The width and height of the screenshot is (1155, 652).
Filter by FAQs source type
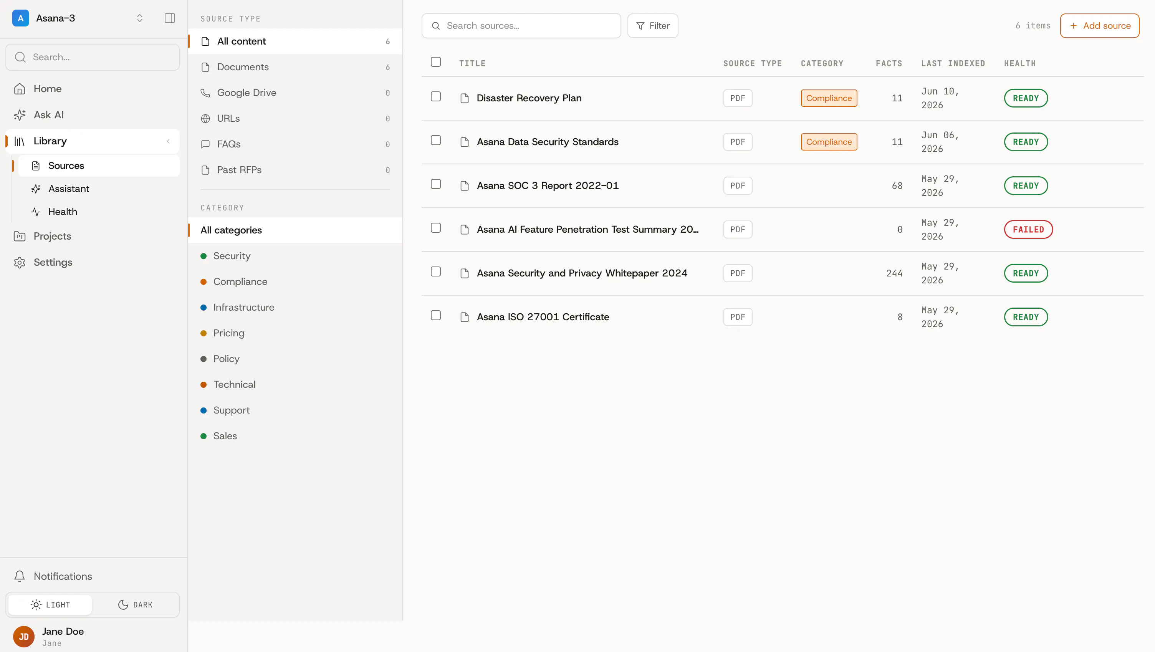coord(295,144)
